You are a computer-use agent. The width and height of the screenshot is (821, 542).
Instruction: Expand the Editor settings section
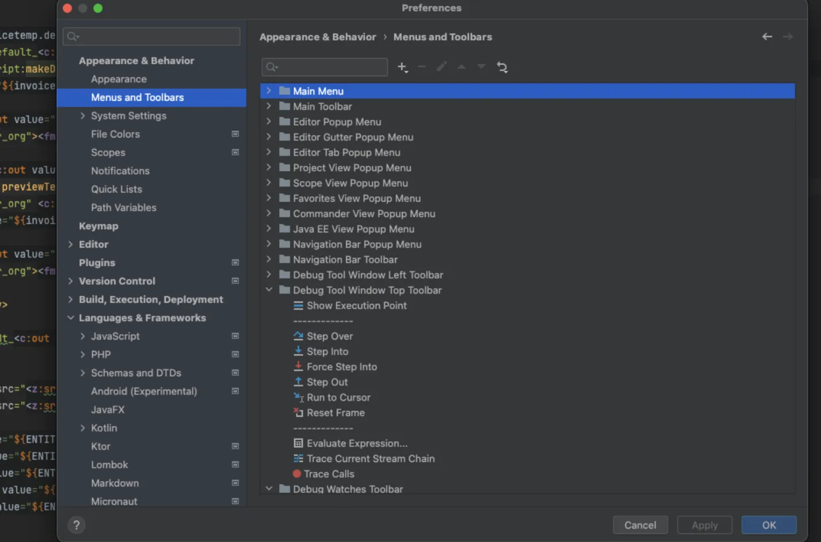(x=70, y=245)
